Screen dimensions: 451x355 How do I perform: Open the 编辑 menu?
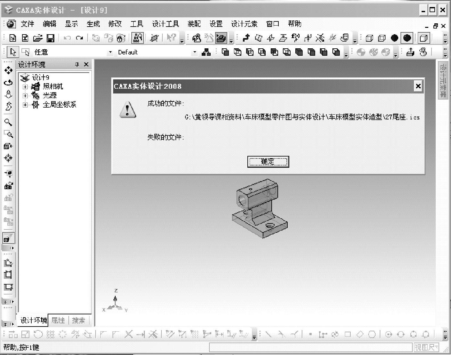[49, 24]
